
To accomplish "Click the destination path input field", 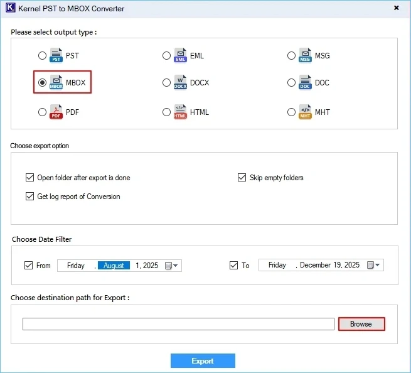I will [x=178, y=324].
